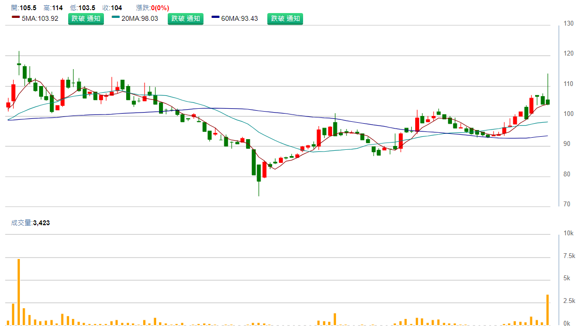
Task: Click the 收:104 closing price text
Action: coord(112,8)
